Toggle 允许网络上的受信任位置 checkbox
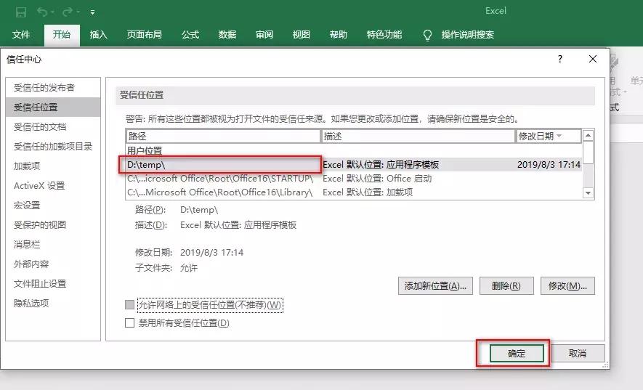Image resolution: width=643 pixels, height=390 pixels. click(x=129, y=305)
